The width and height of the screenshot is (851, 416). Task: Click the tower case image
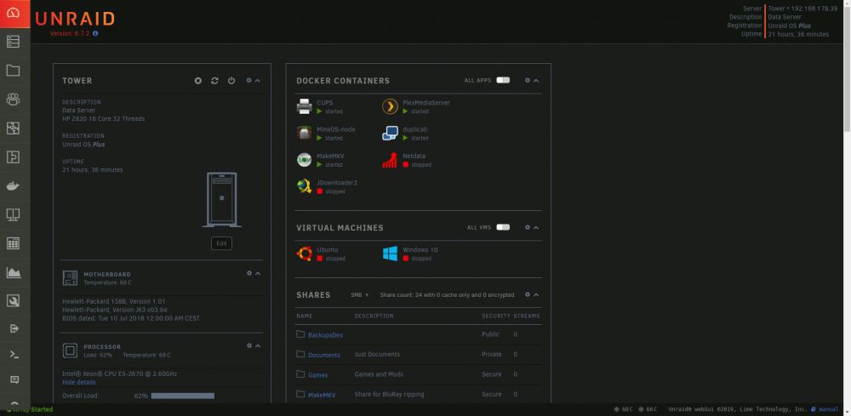tap(221, 200)
